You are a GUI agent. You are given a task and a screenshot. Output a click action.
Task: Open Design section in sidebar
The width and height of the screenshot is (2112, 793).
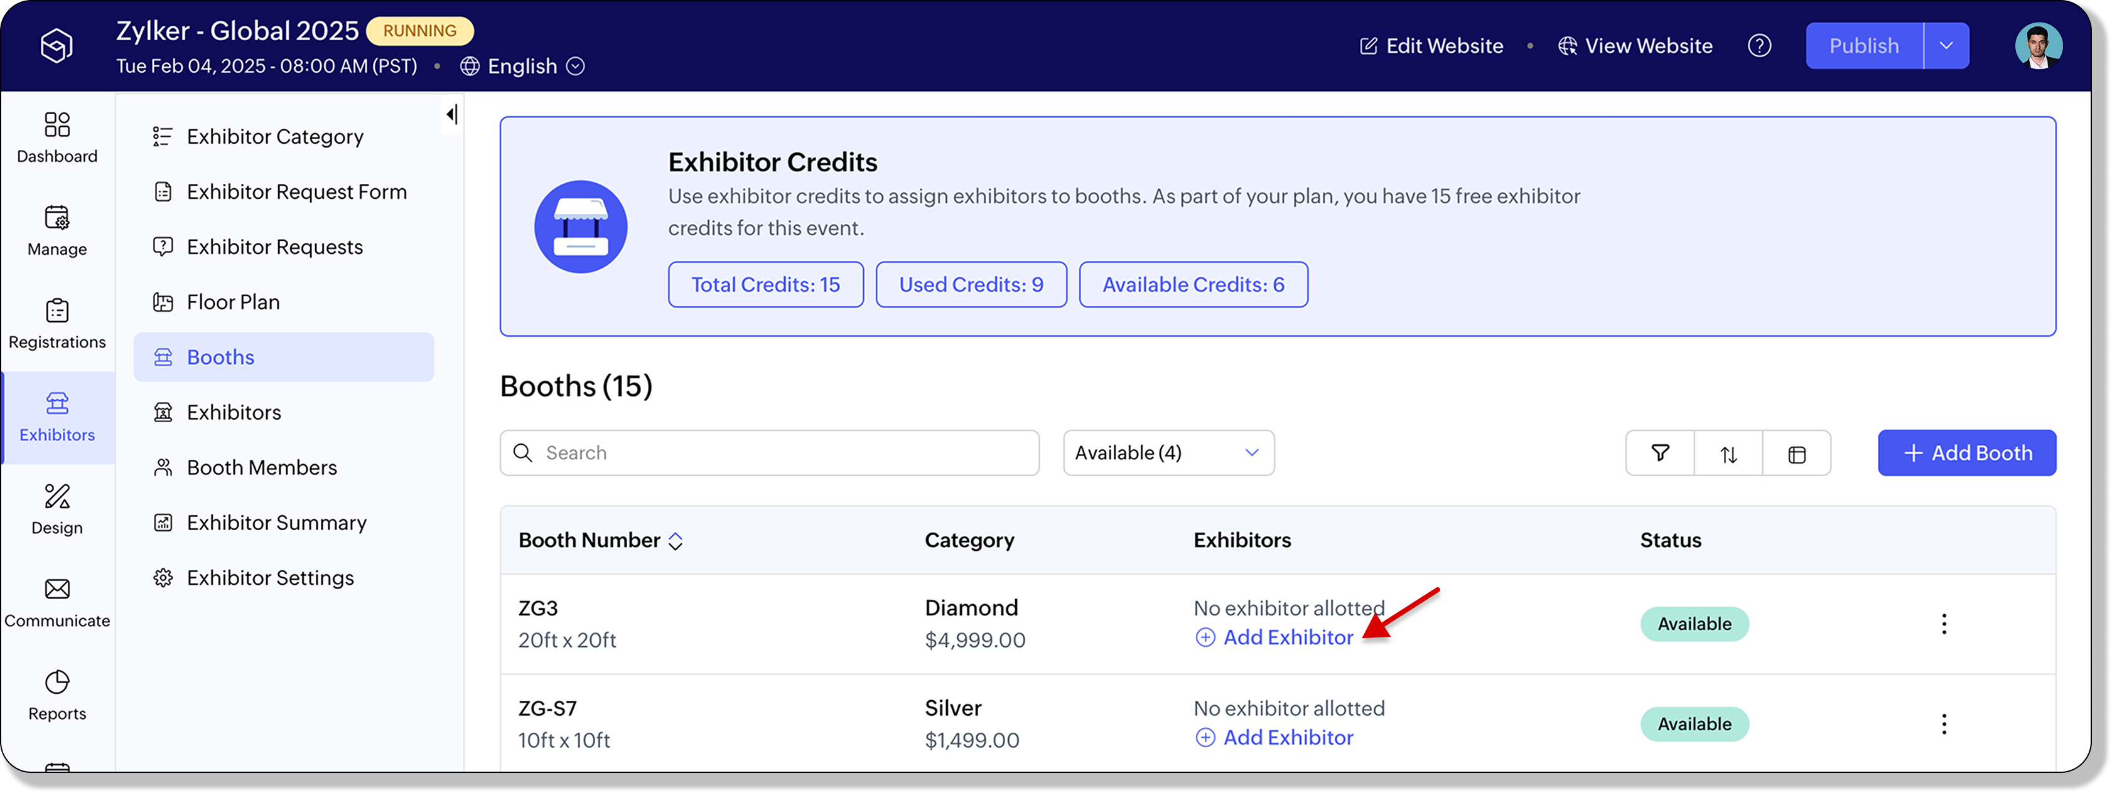57,509
